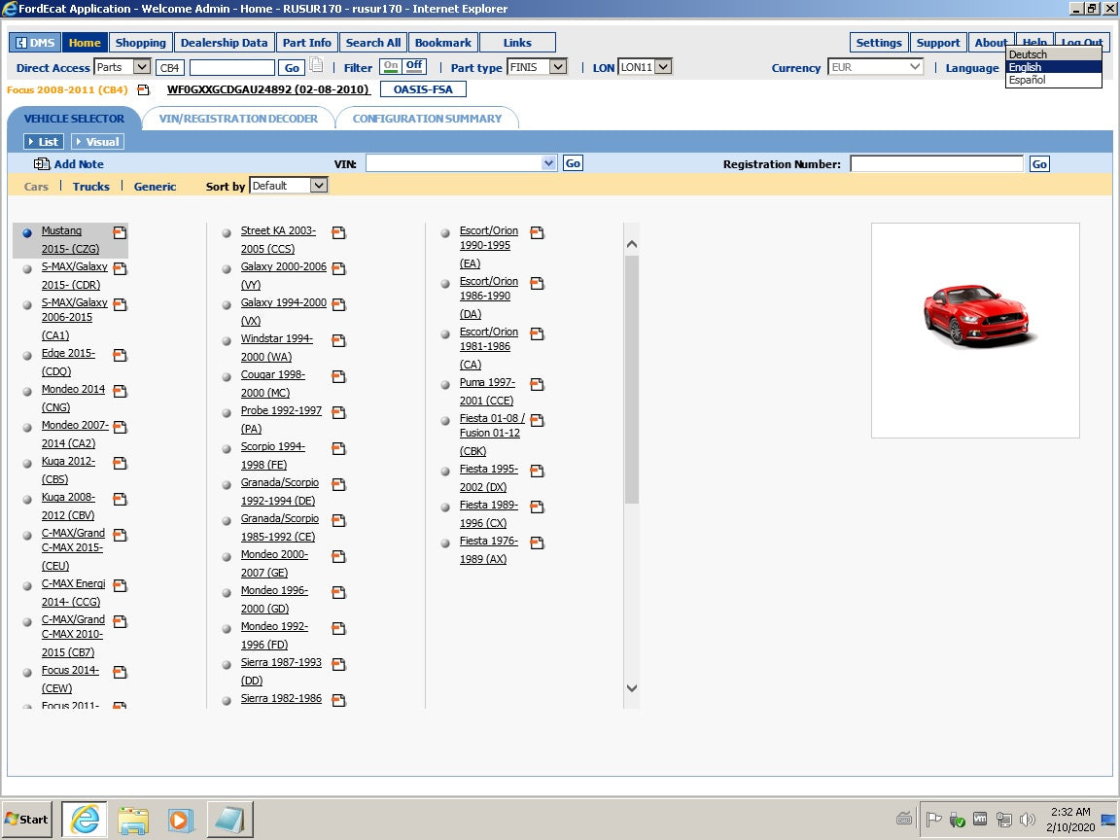Click the note icon beside Mustang 2015- (CZG)
Viewport: 1120px width, 840px height.
120,233
